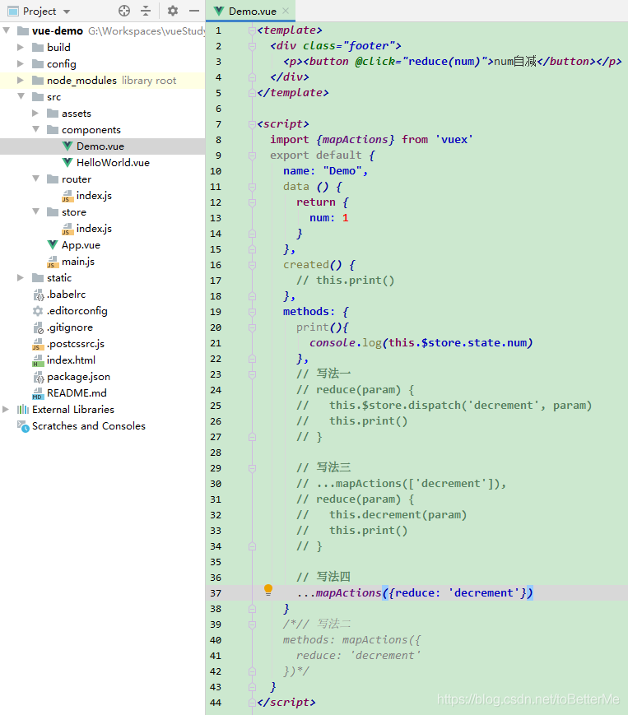Fold the 写法一 comment block on line 23
The image size is (628, 715).
pos(252,374)
